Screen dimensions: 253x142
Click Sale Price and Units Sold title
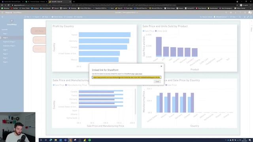[165, 26]
